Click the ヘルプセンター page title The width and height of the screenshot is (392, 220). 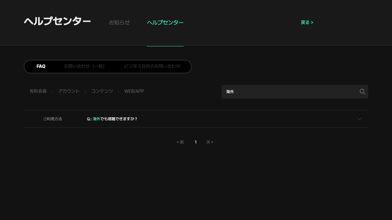[57, 21]
